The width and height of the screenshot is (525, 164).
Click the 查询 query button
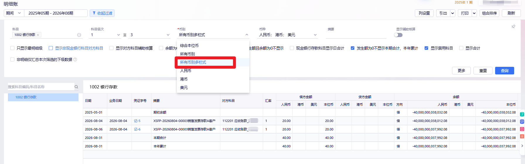tap(504, 71)
